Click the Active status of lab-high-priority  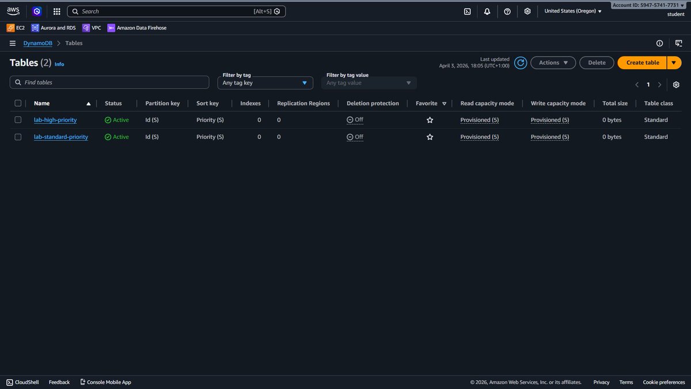pyautogui.click(x=117, y=120)
